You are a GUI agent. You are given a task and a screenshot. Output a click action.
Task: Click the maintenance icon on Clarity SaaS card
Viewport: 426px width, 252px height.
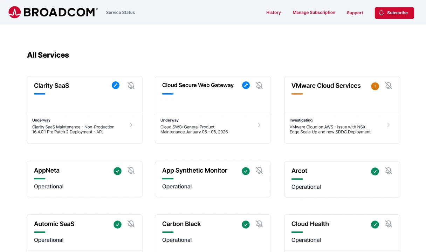pos(116,85)
